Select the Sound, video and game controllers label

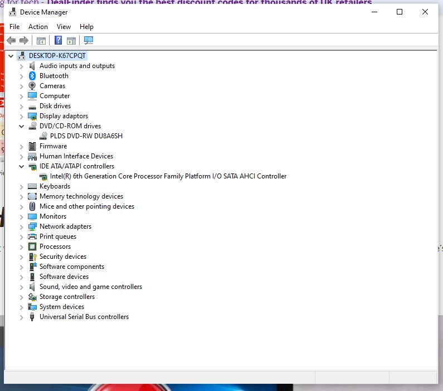pyautogui.click(x=91, y=287)
